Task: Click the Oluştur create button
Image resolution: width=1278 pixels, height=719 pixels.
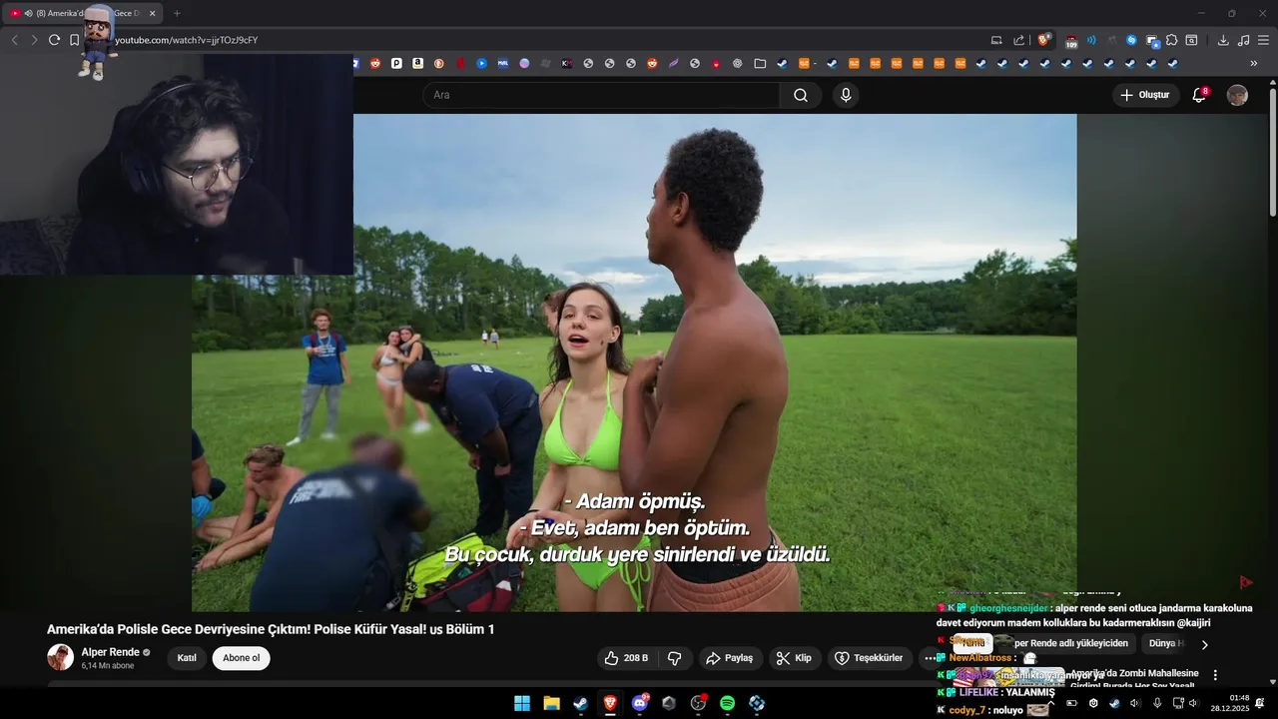Action: [1146, 95]
